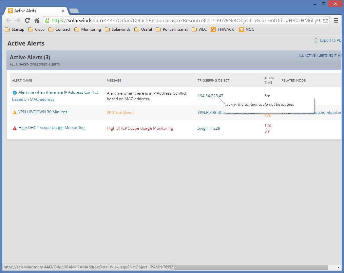The height and width of the screenshot is (273, 344).
Task: Open triggering object 194.34.228.47
Action: [210, 96]
